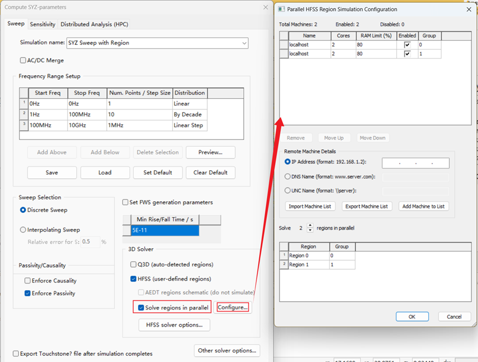The width and height of the screenshot is (478, 362).
Task: Switch to the Sensitivity tab
Action: click(43, 24)
